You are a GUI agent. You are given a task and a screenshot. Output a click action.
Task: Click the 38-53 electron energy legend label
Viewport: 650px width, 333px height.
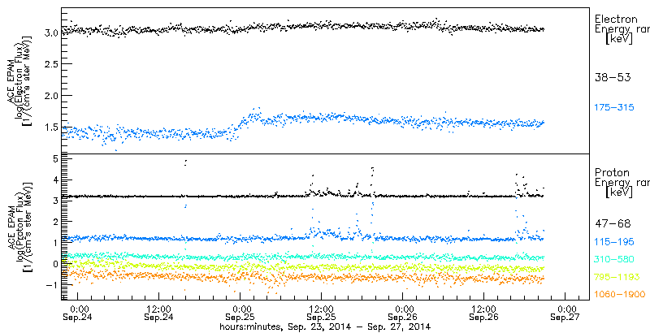613,78
